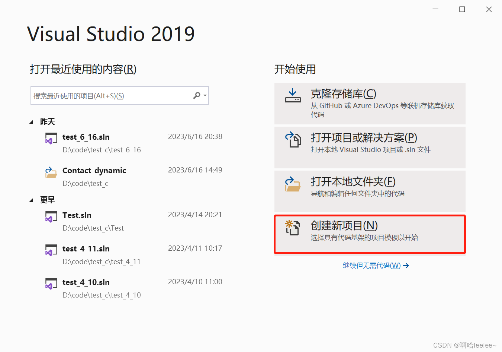Click 打开项目或解决方案(P) button

tap(370, 148)
